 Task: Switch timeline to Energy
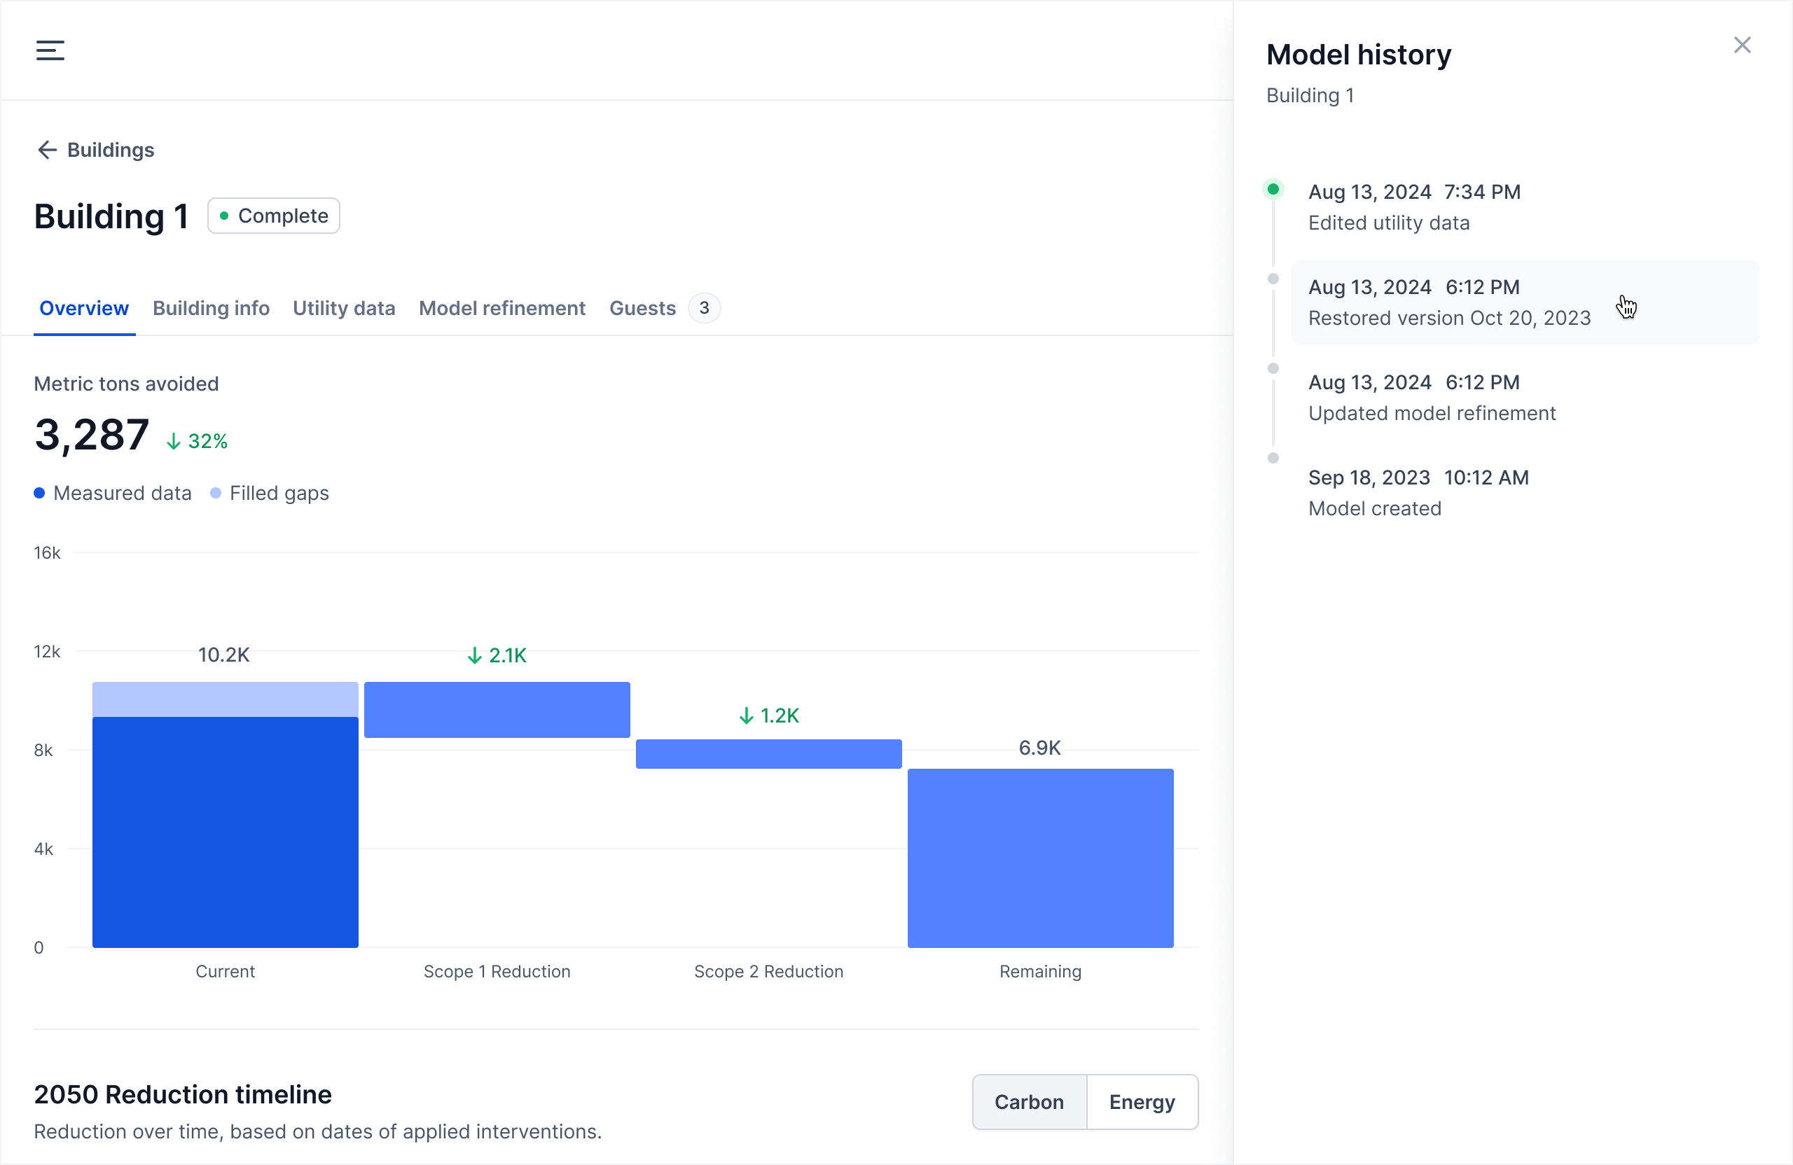pos(1142,1102)
